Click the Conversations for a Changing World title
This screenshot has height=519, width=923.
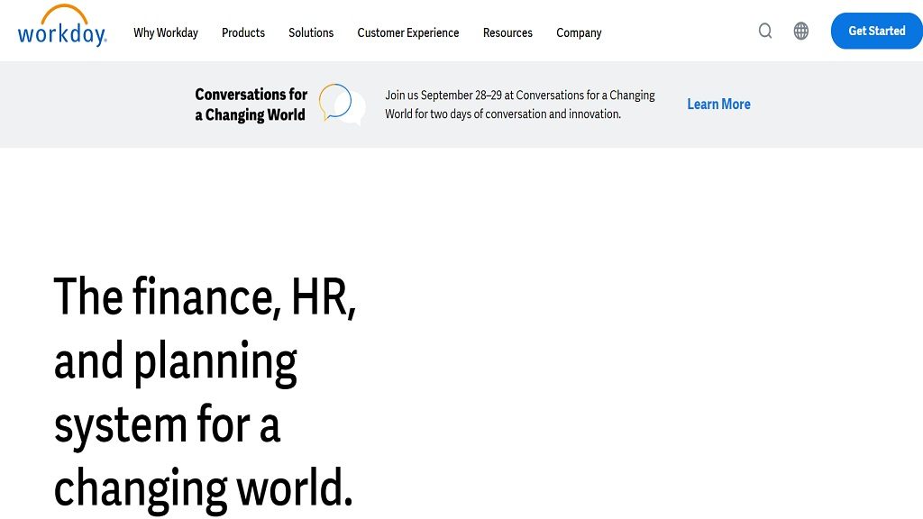pyautogui.click(x=251, y=105)
